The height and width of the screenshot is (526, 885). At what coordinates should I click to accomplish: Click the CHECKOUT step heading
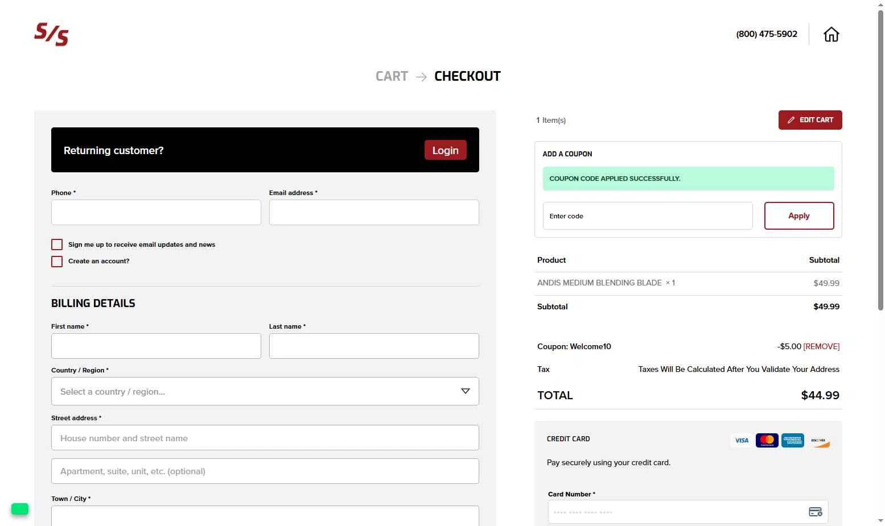click(467, 76)
